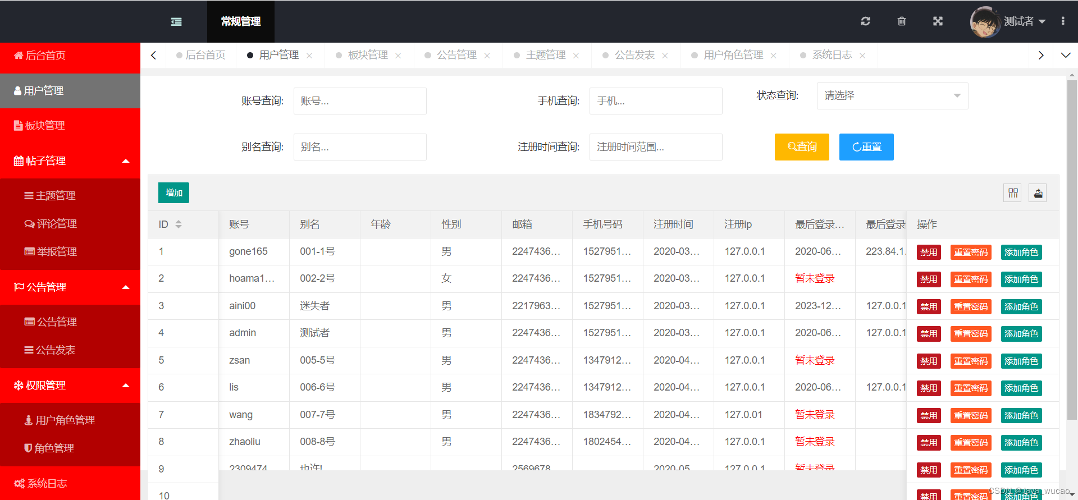Focus the 账号查询 input field
Viewport: 1078px width, 500px height.
coord(360,101)
